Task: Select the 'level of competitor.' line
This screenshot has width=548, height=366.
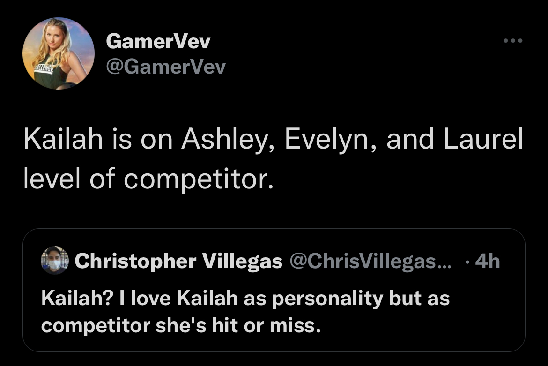Action: (148, 179)
